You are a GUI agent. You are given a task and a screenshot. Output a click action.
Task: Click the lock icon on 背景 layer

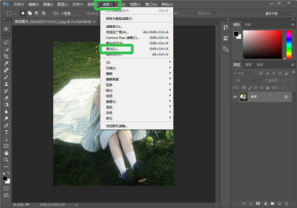point(286,97)
